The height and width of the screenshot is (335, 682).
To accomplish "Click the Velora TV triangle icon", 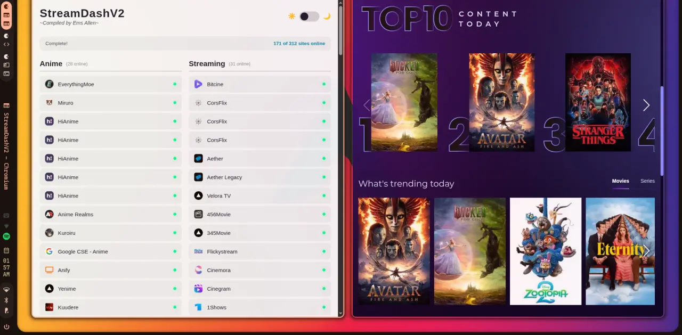I will [x=198, y=195].
